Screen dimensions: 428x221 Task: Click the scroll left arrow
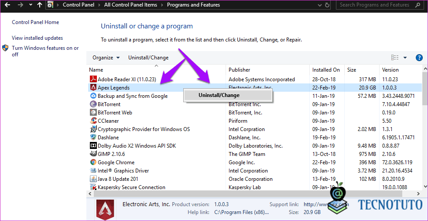coord(89,193)
